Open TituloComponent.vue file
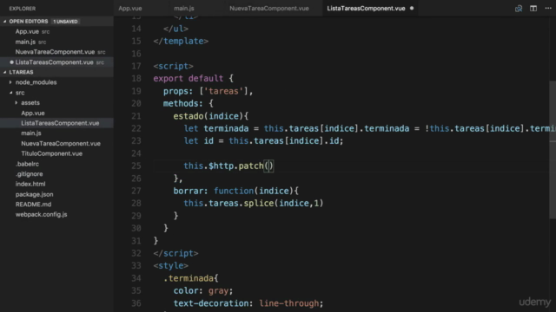The image size is (556, 312). point(51,153)
